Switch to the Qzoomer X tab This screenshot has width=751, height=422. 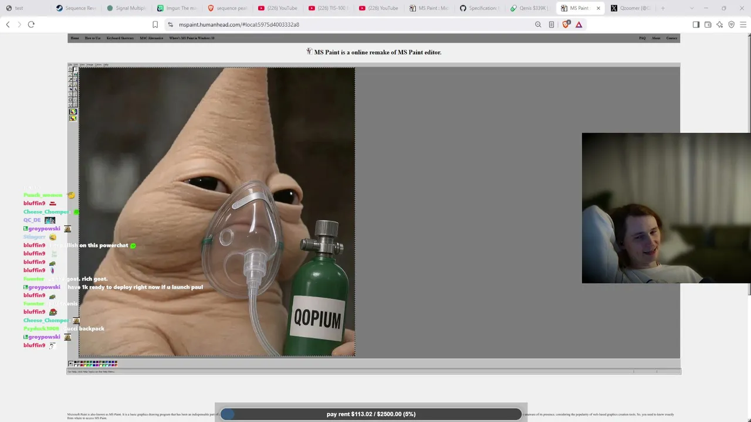click(x=631, y=8)
